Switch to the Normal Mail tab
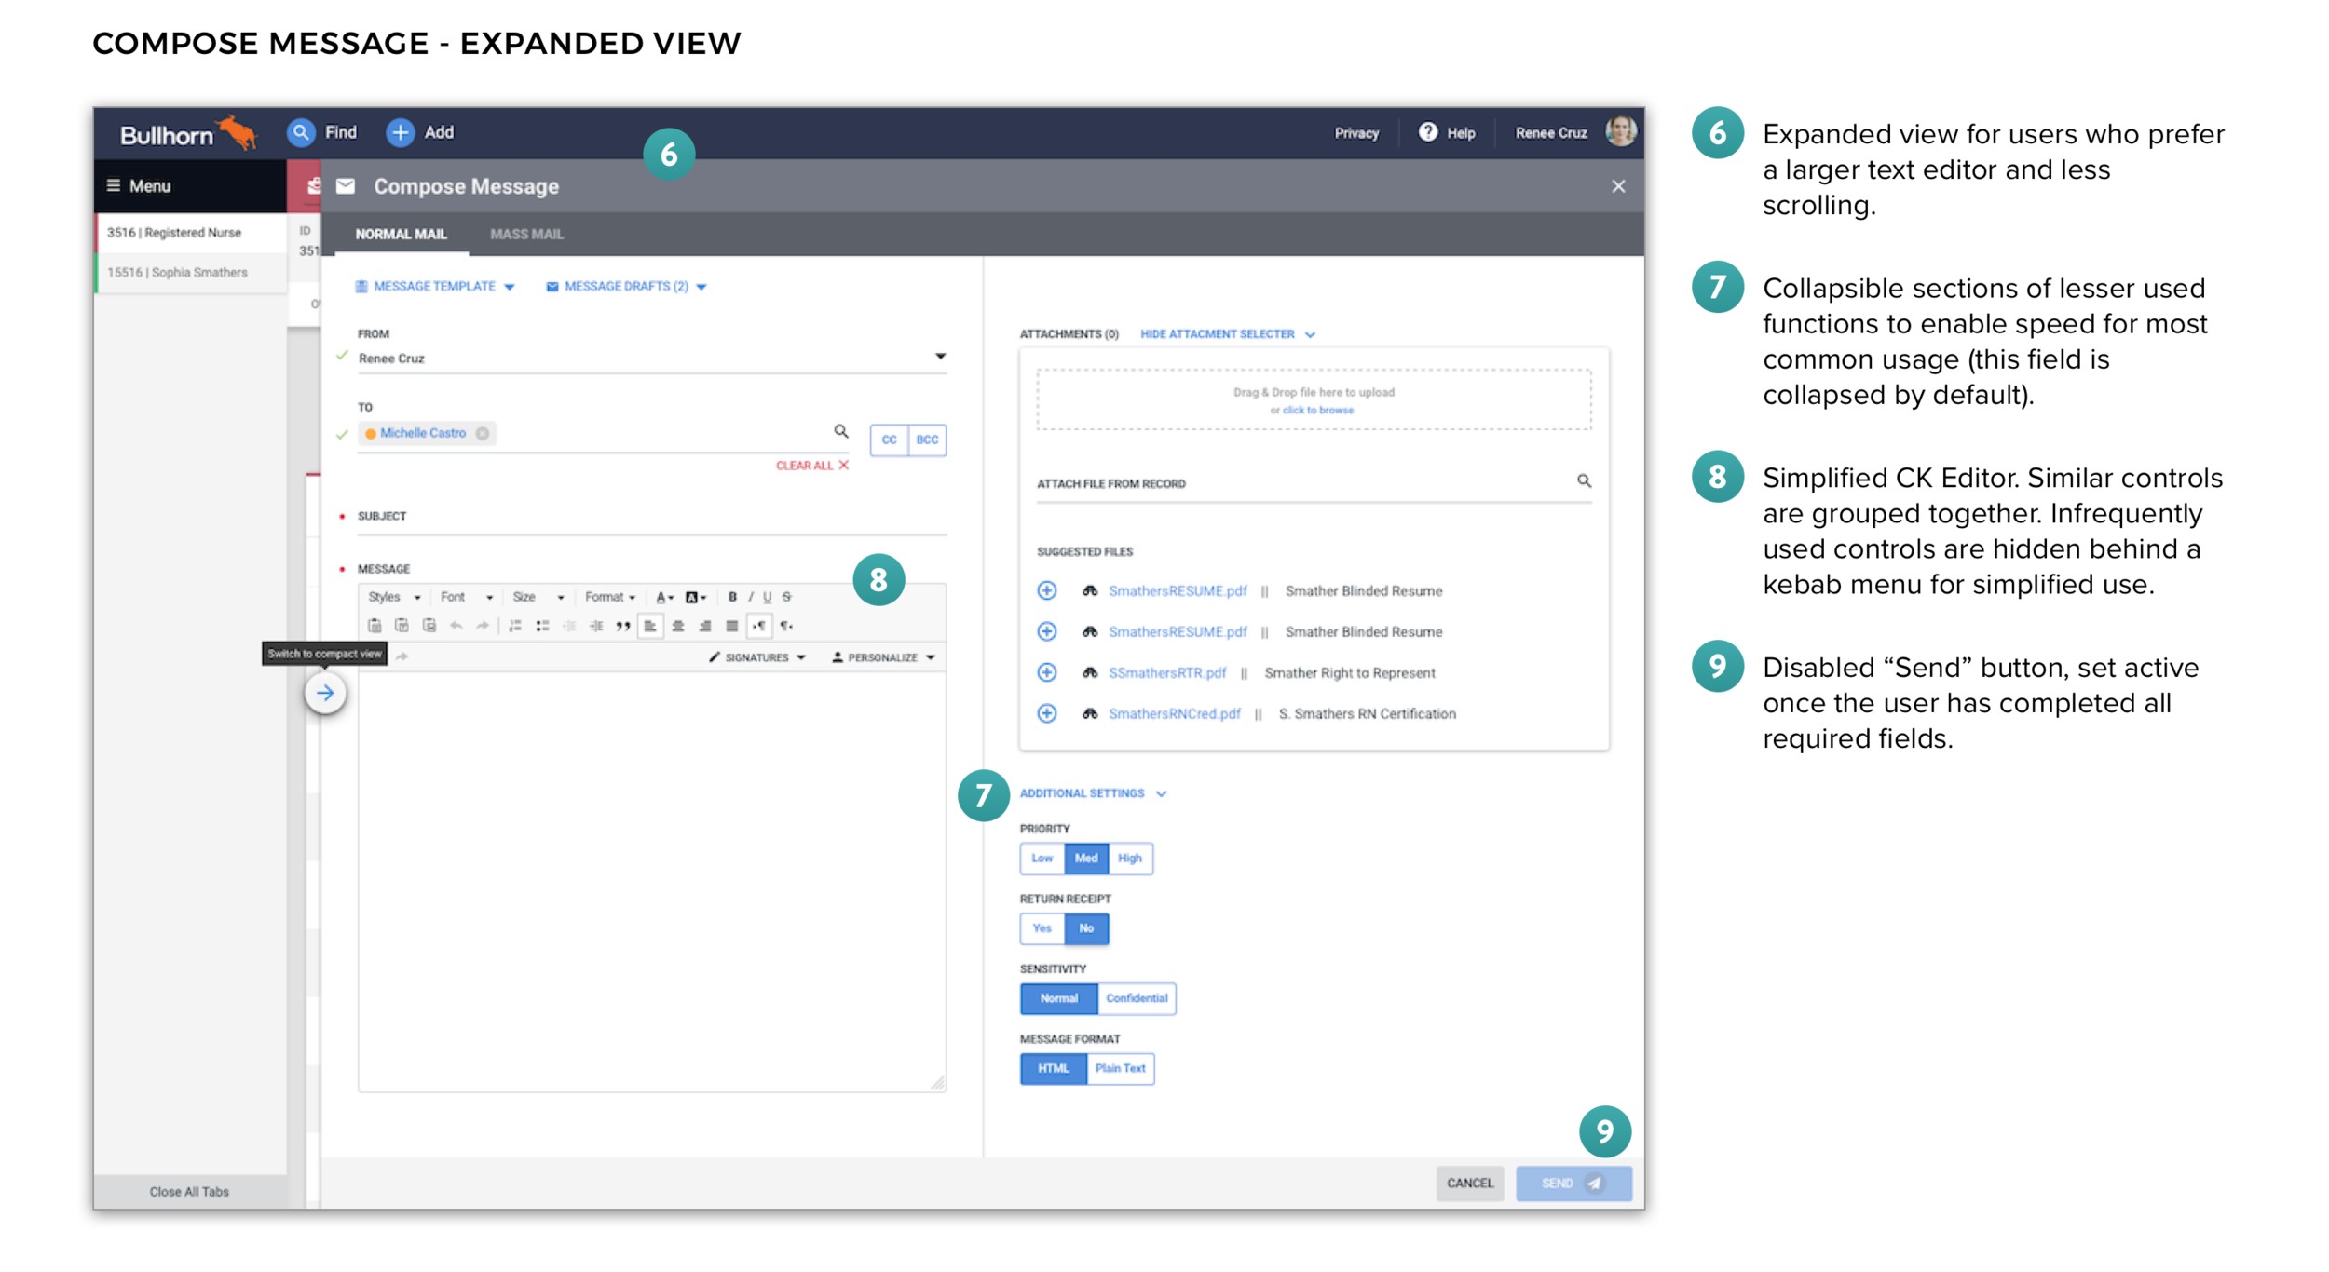 402,235
